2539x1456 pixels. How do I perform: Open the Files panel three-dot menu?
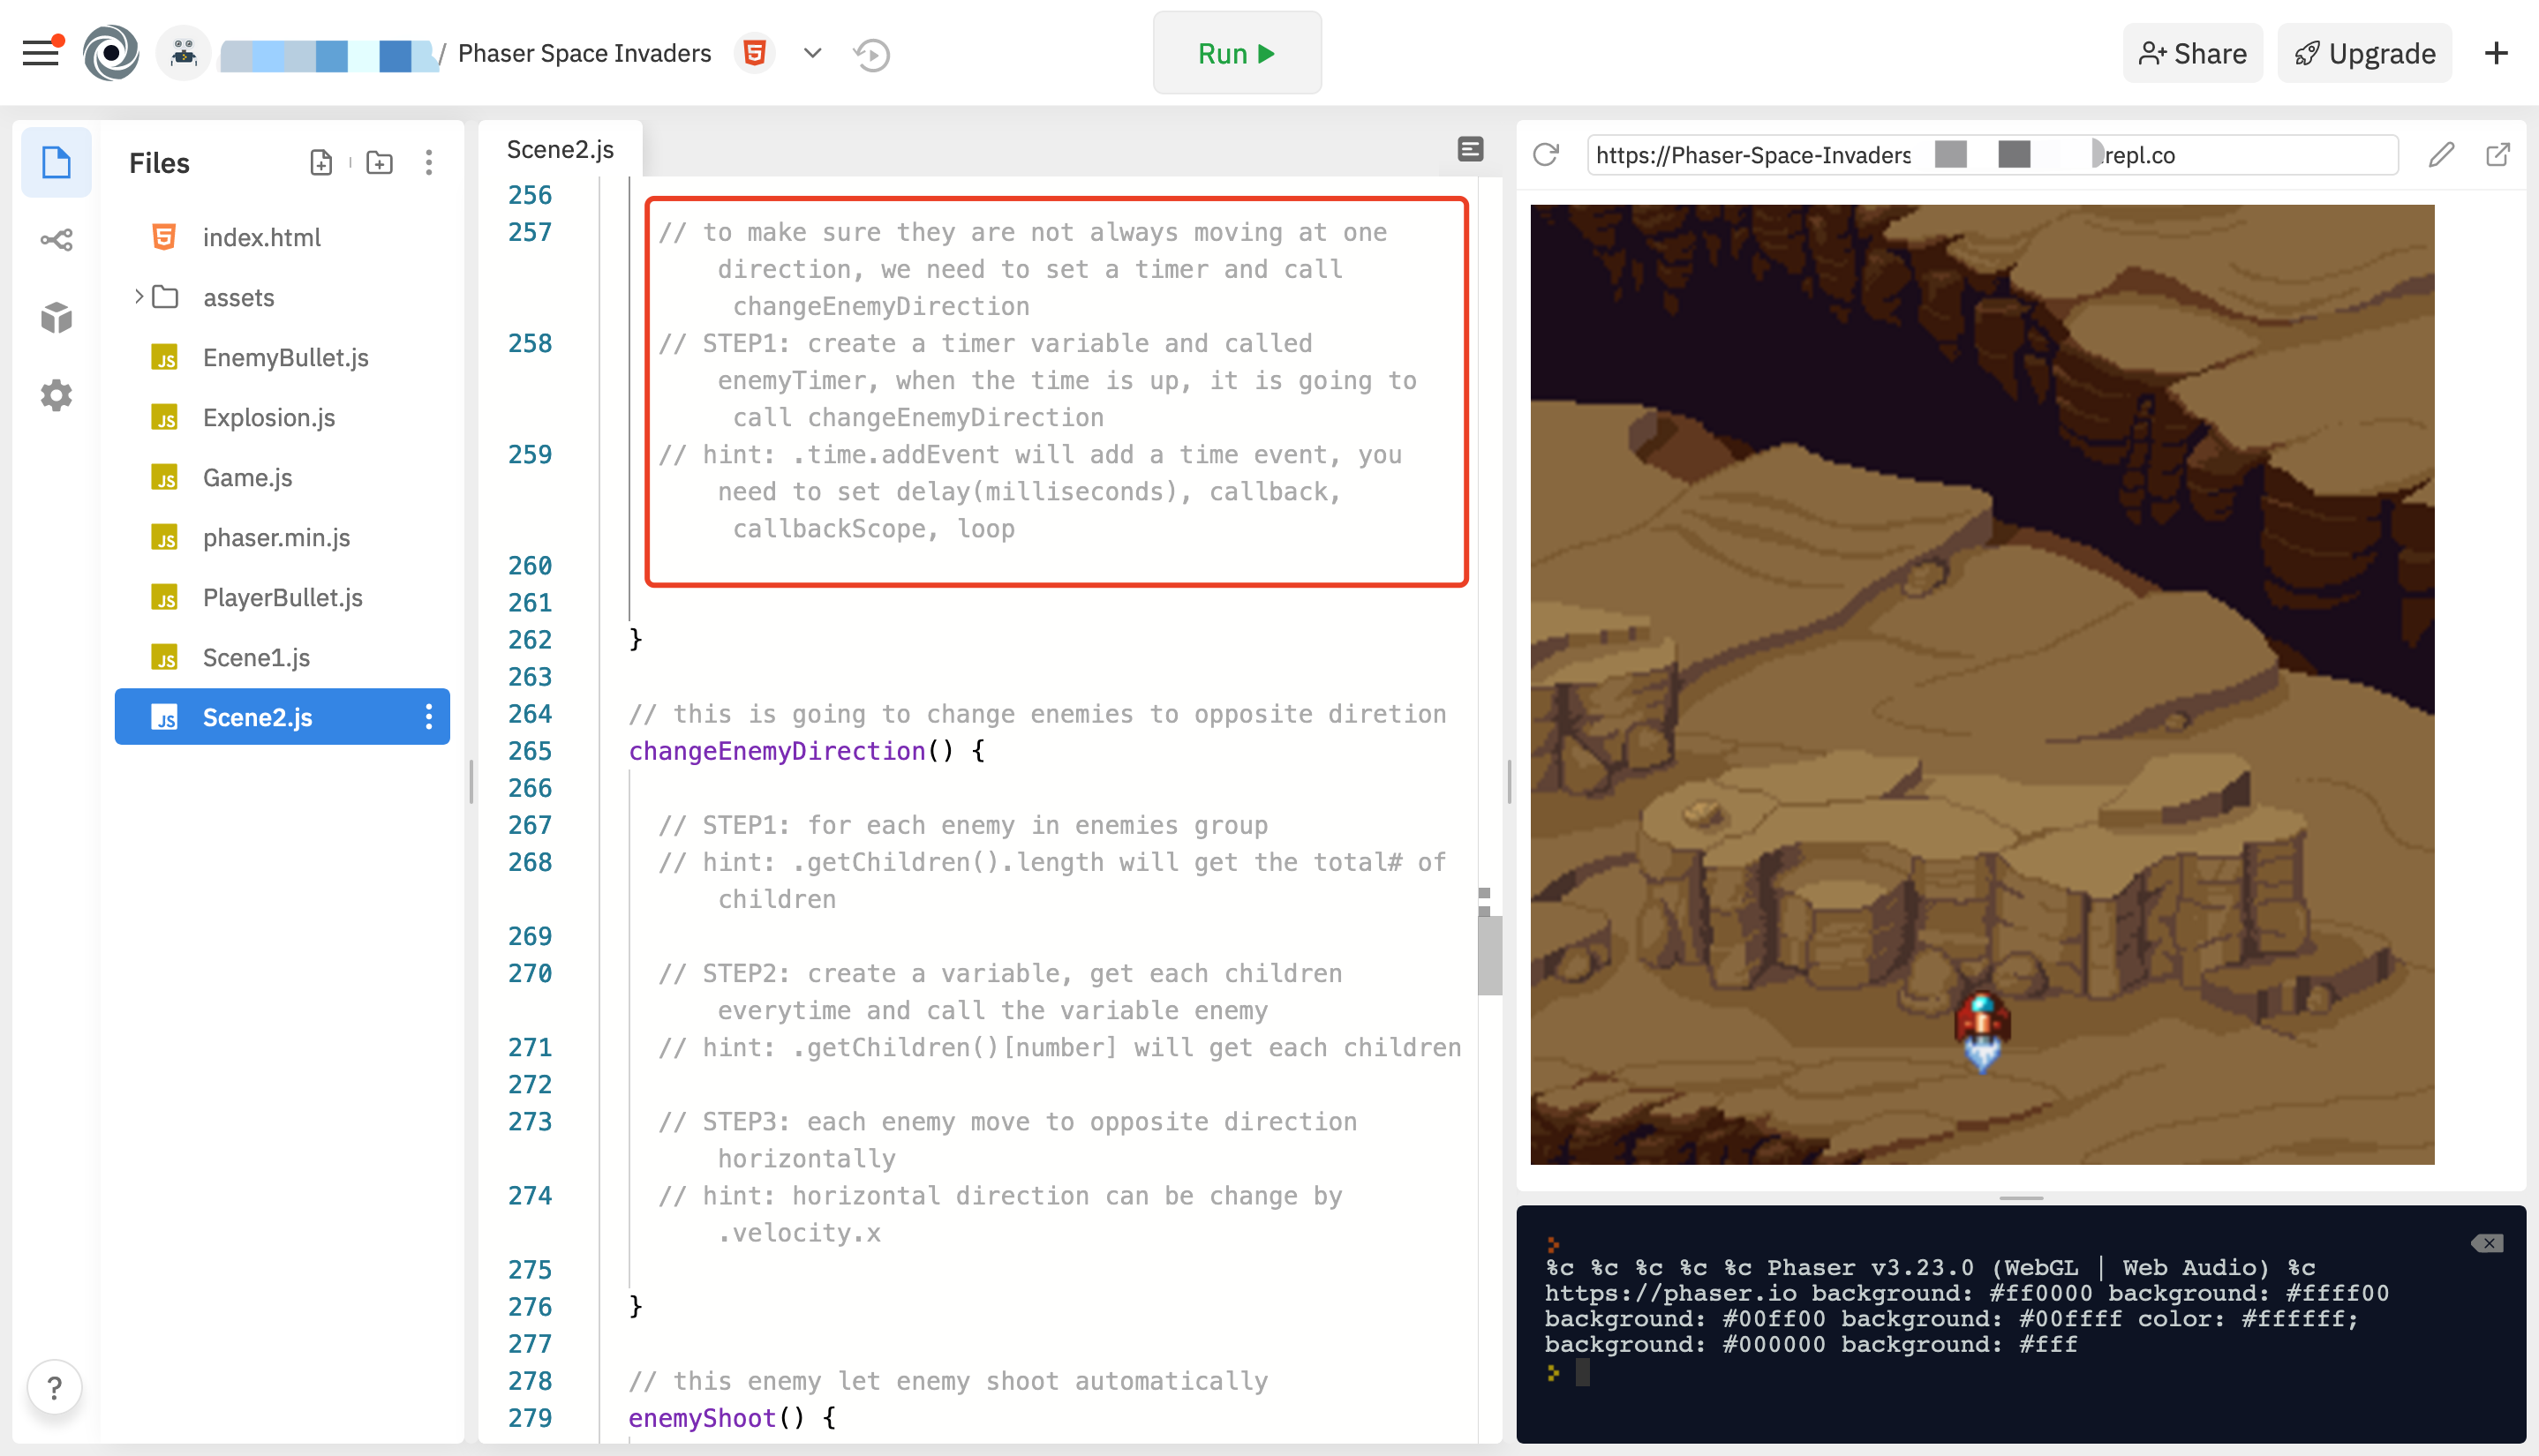(x=429, y=163)
